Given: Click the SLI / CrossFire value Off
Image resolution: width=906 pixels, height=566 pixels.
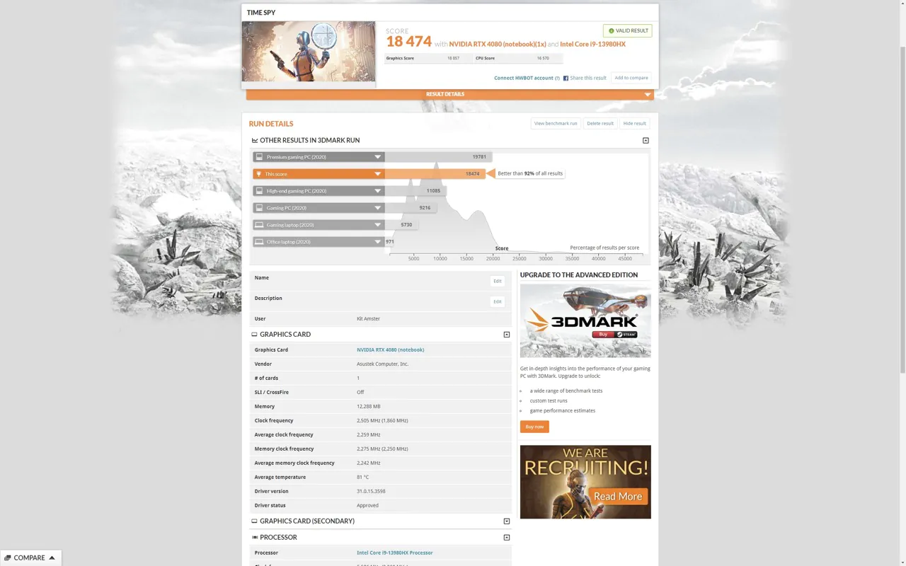Looking at the screenshot, I should point(360,392).
